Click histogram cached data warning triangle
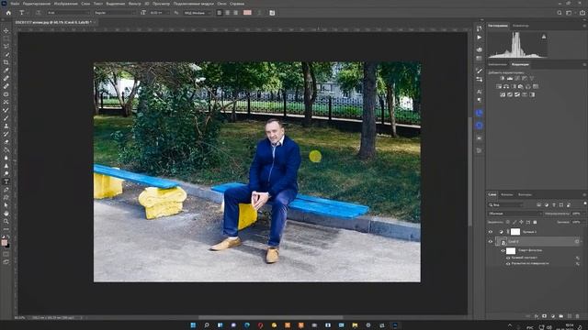The width and height of the screenshot is (588, 330). [544, 37]
